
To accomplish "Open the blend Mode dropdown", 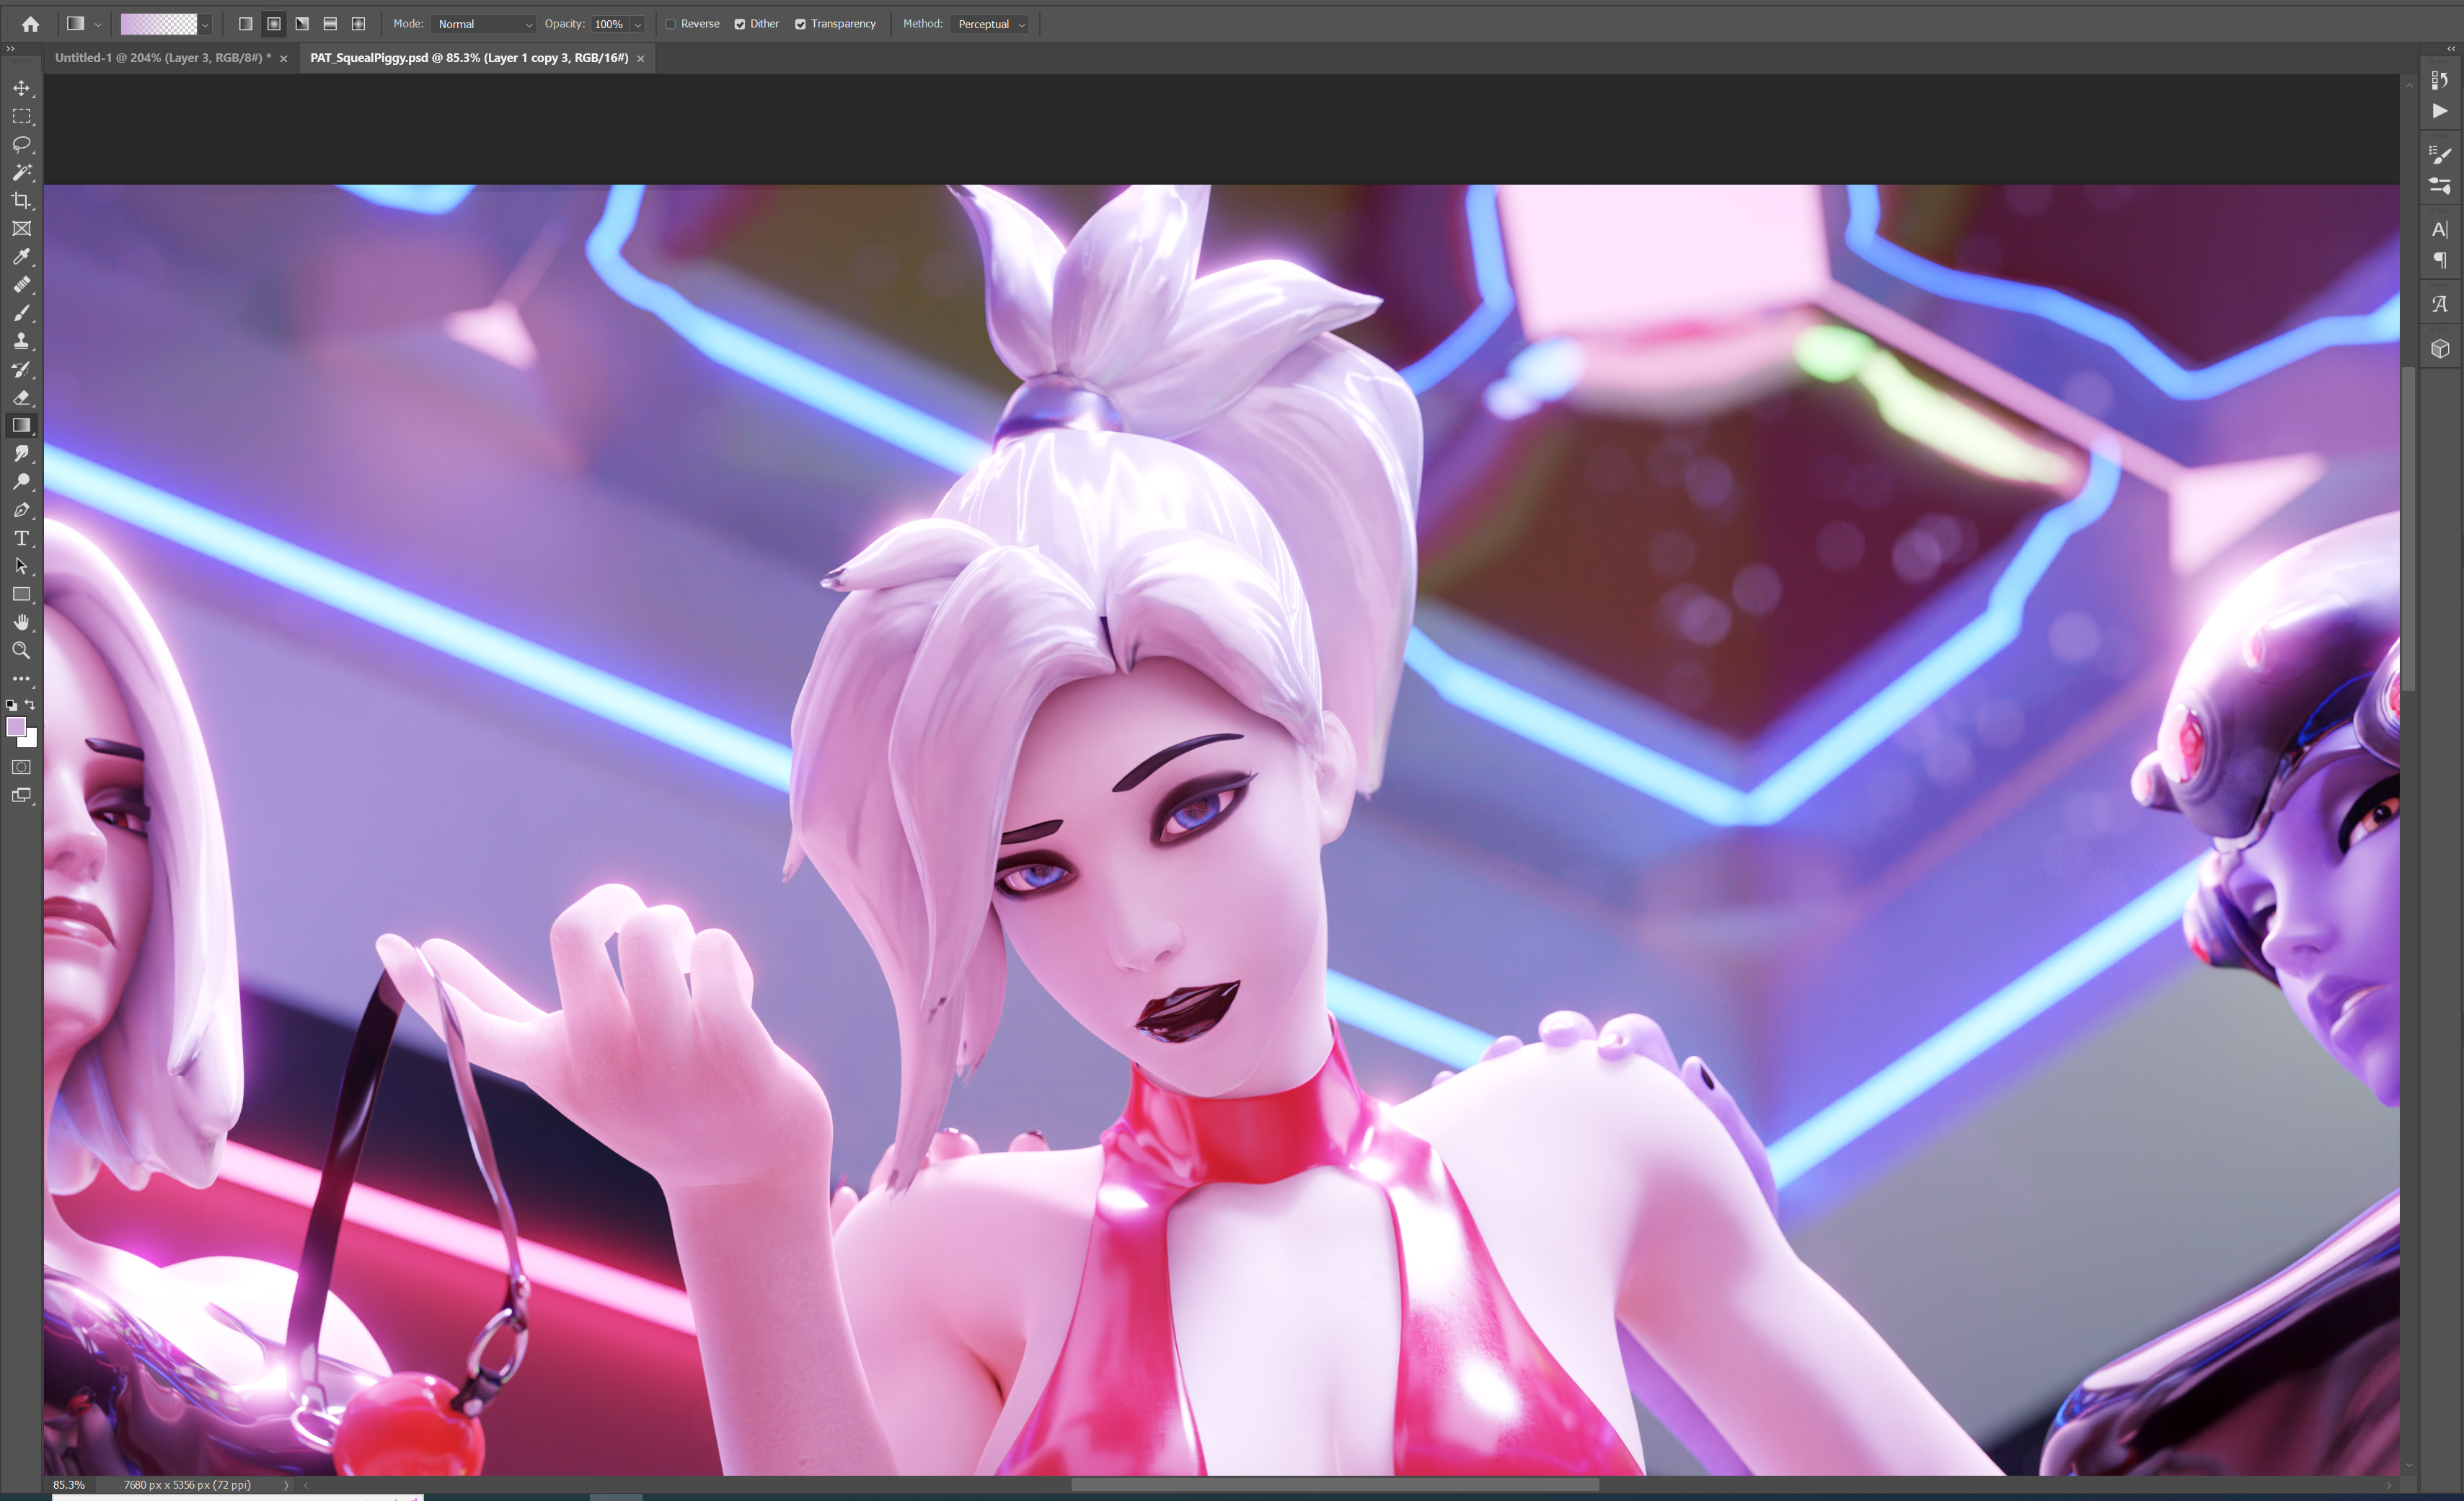I will coord(484,24).
